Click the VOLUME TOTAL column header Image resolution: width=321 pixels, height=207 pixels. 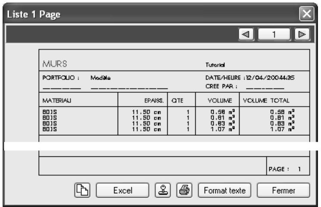click(x=266, y=100)
